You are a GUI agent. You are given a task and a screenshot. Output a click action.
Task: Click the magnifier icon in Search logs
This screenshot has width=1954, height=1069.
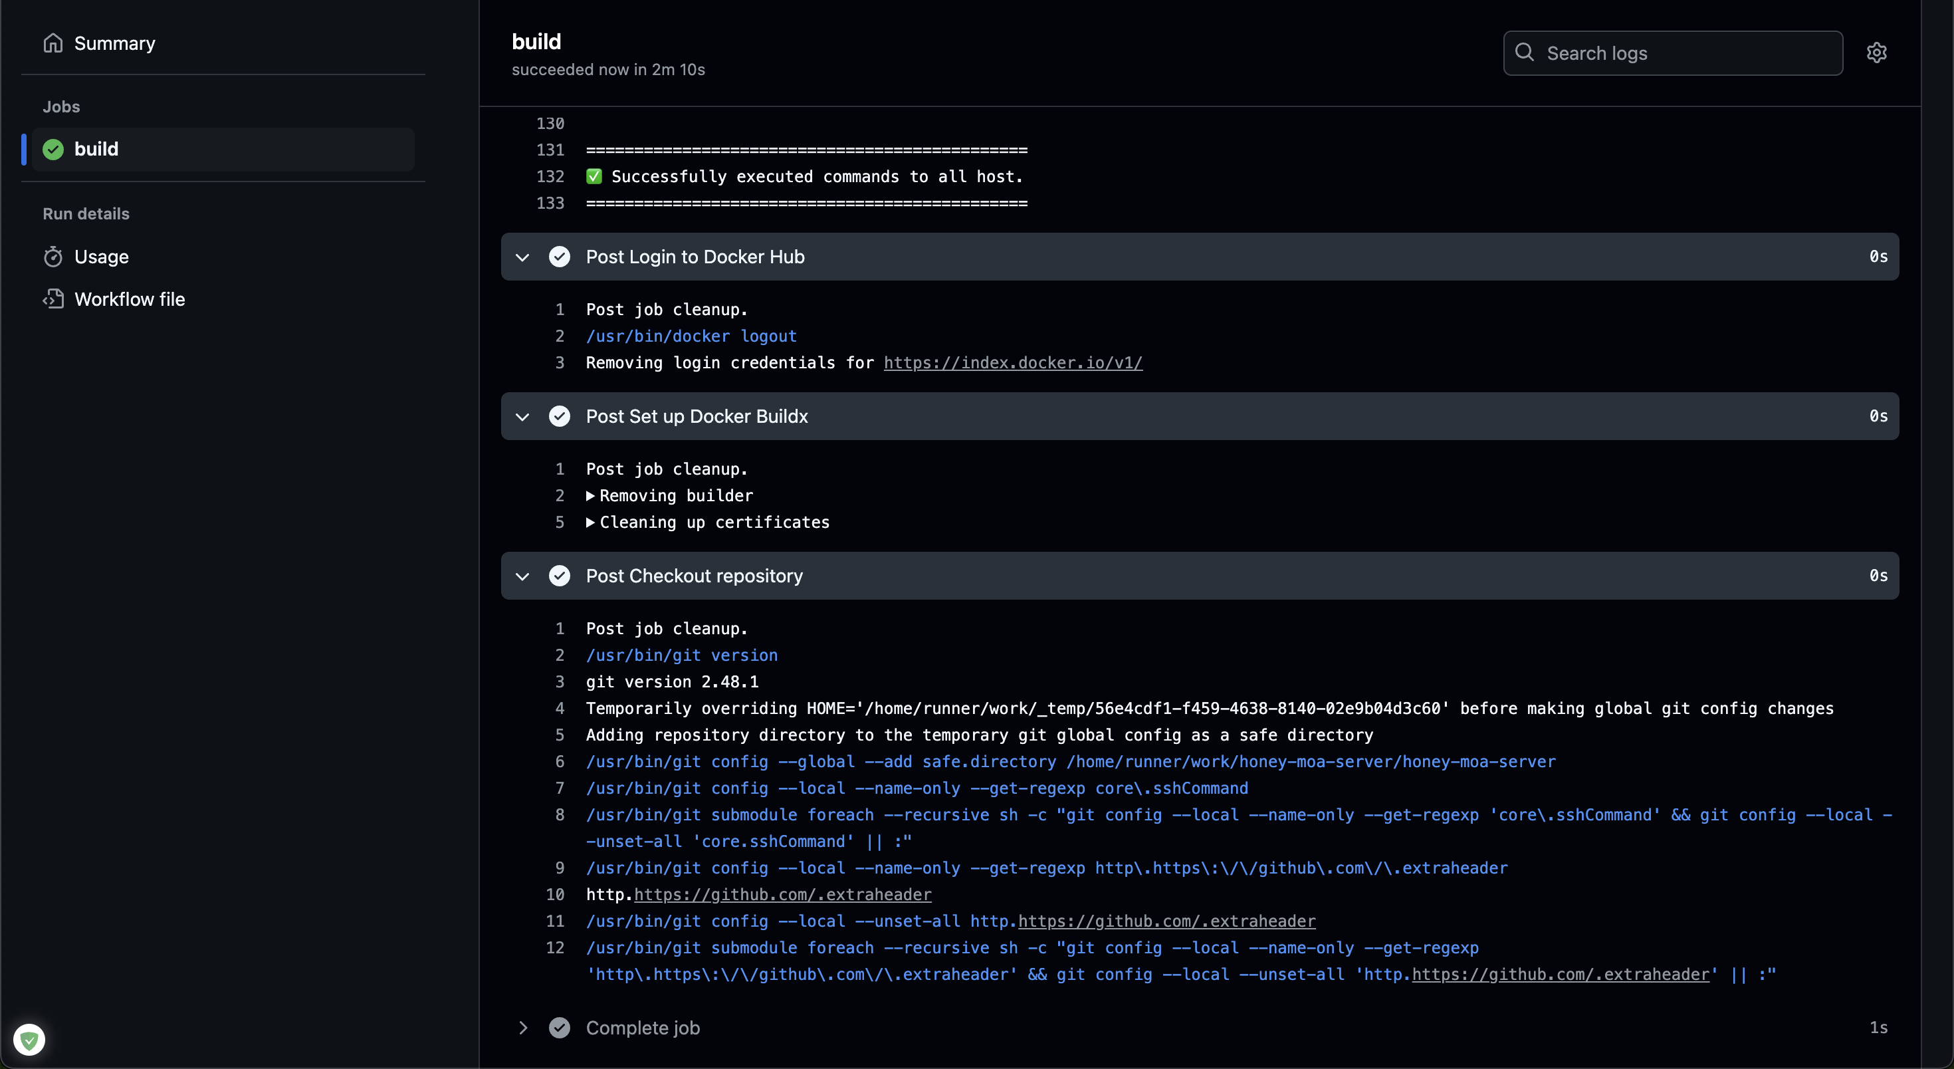coord(1525,53)
